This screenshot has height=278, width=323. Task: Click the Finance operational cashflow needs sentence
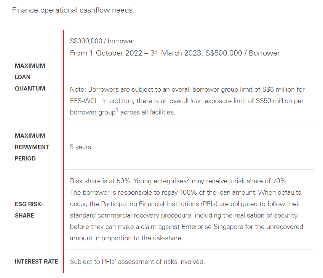tap(73, 10)
